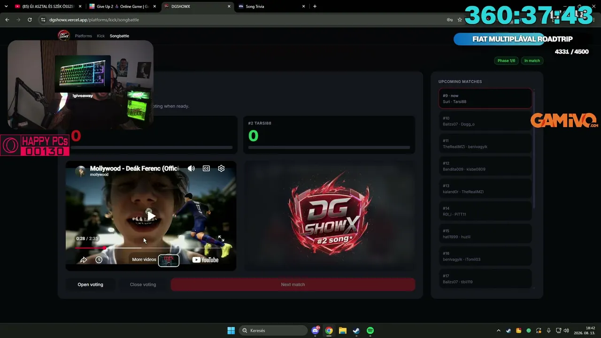
Task: Click the Keresés taskbar search box
Action: [272, 330]
